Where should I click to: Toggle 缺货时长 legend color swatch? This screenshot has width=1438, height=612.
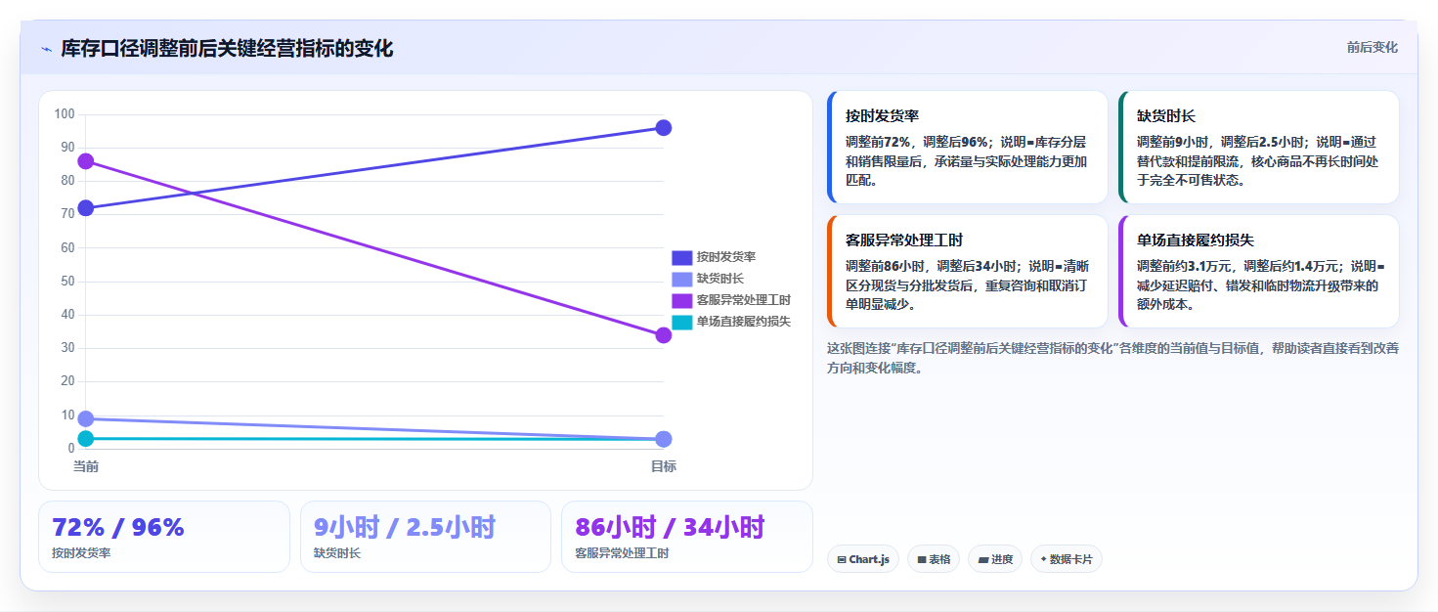pos(681,279)
